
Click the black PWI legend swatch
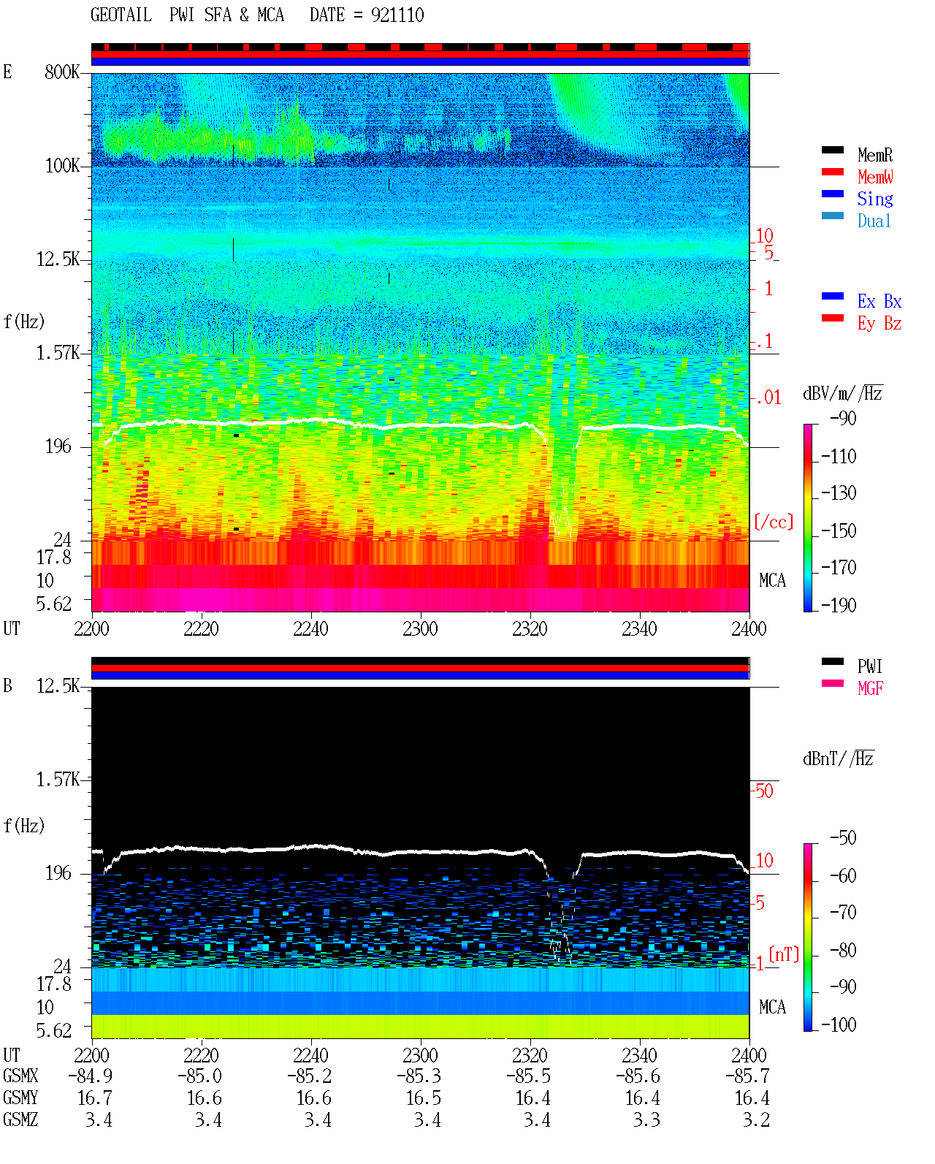click(x=833, y=662)
